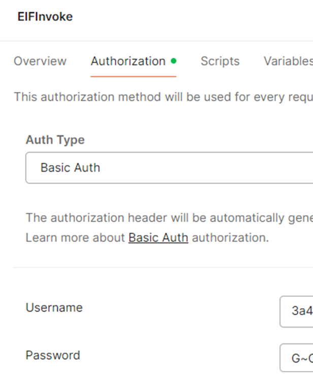This screenshot has height=384, width=313.
Task: Switch to the Overview tab
Action: click(40, 61)
